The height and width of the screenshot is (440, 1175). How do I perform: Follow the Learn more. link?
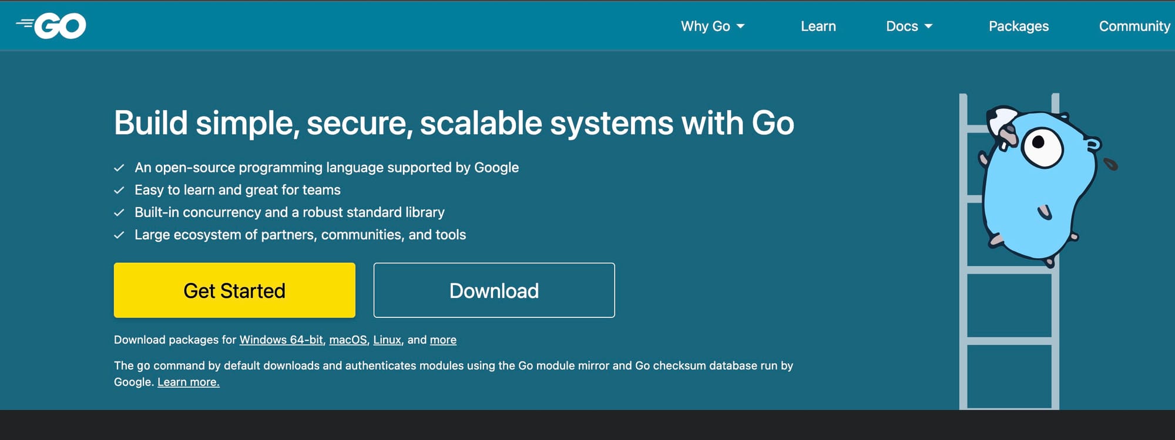pyautogui.click(x=188, y=382)
